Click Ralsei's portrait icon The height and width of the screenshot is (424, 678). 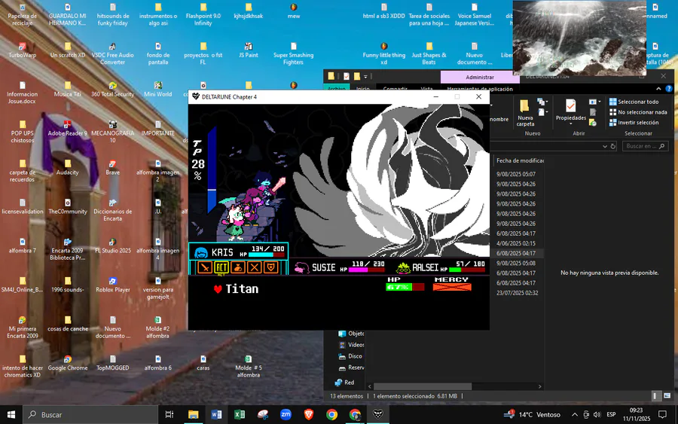[x=403, y=268]
